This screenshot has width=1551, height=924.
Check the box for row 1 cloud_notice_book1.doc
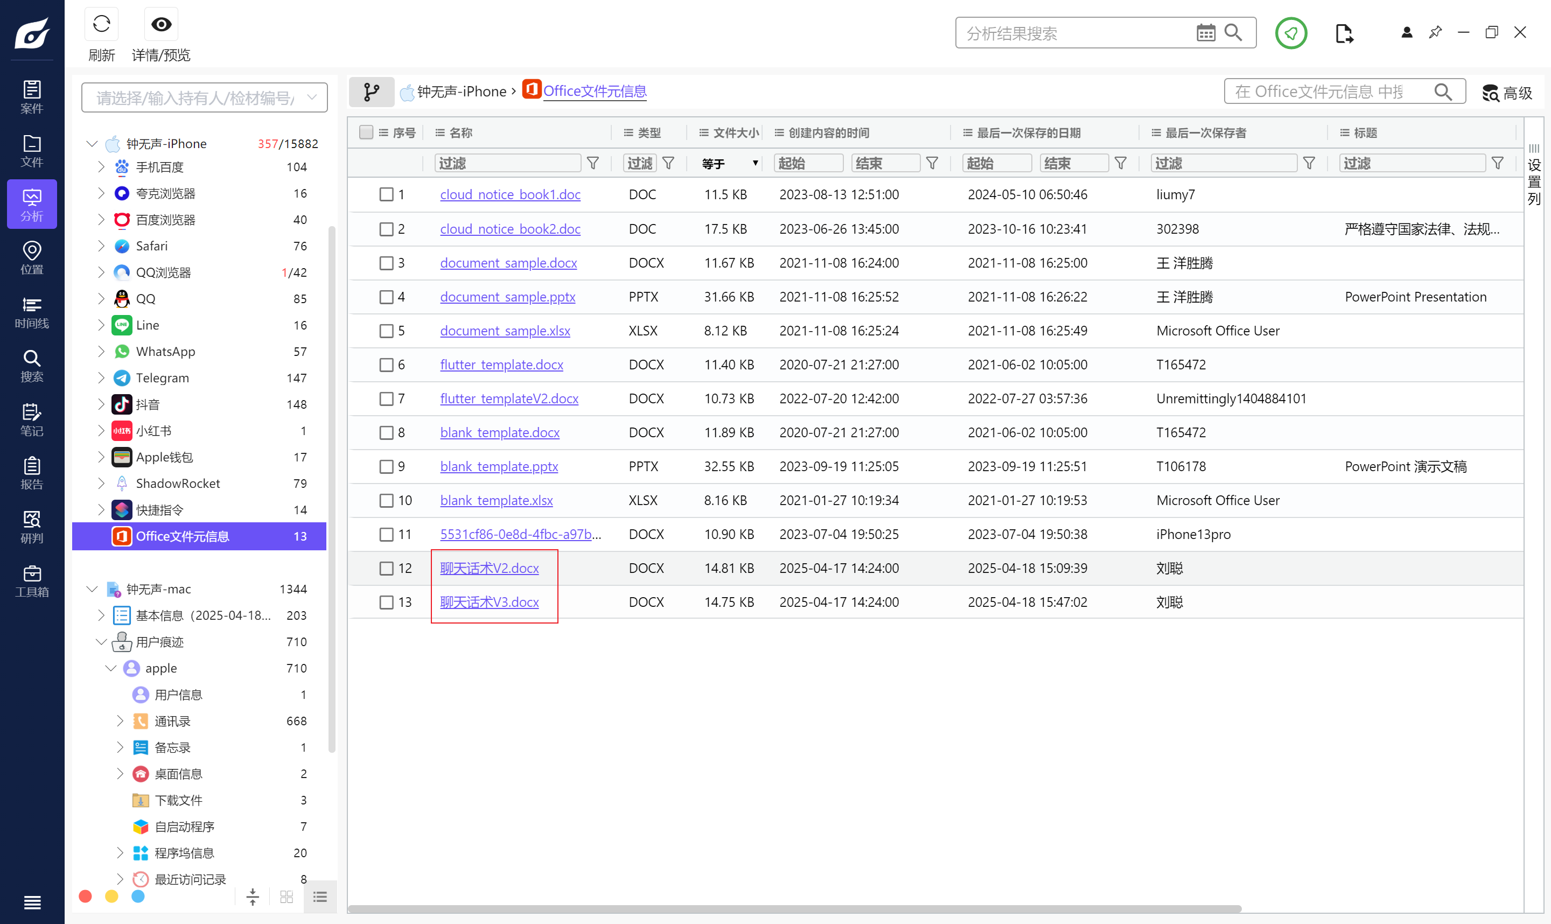(386, 194)
